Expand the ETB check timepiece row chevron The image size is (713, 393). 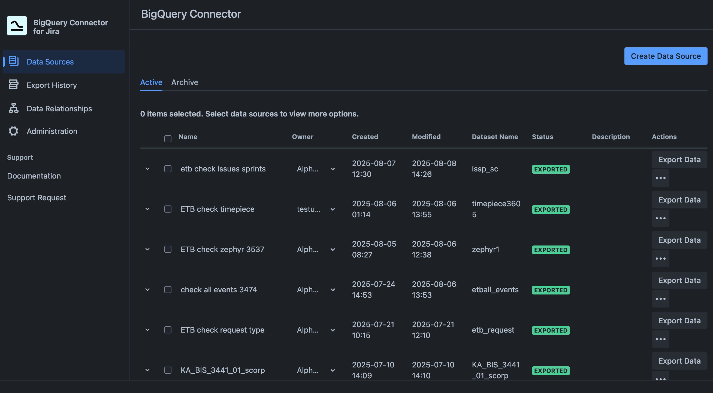pyautogui.click(x=147, y=209)
